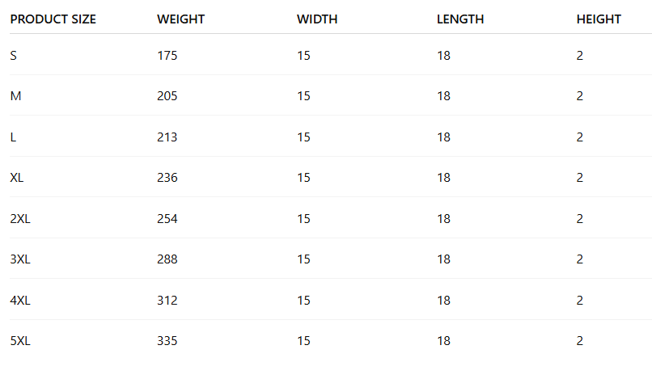Click the PRODUCT SIZE column header
Viewport: 652px width, 379px height.
coord(53,19)
